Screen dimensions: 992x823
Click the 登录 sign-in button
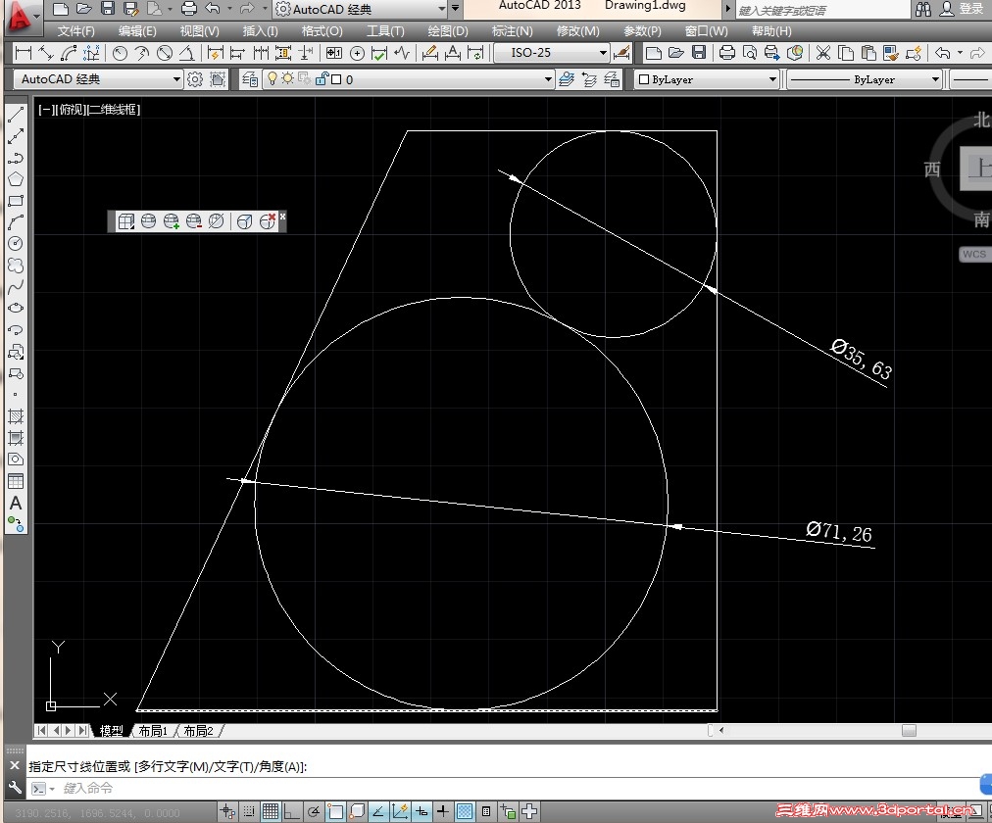pos(971,9)
